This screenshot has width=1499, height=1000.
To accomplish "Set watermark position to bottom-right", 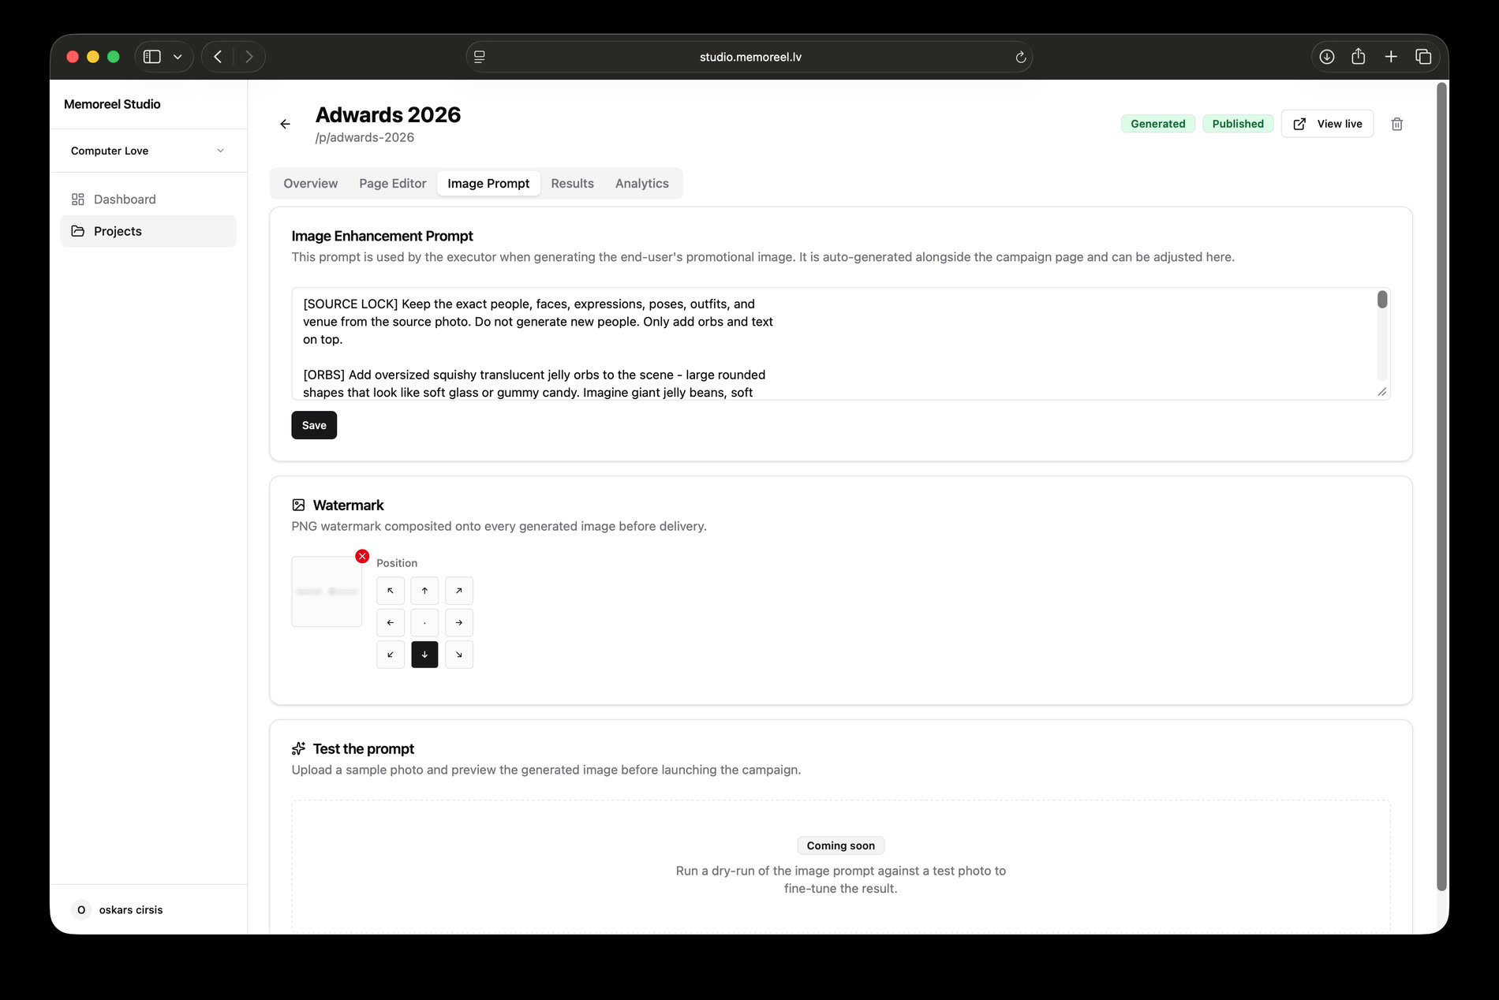I will [x=459, y=655].
